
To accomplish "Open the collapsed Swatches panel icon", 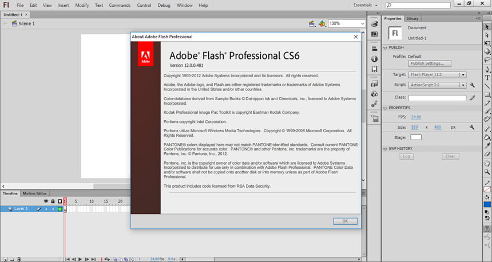I will point(374,34).
